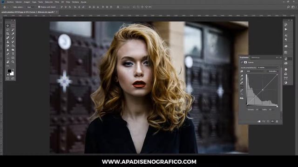Image resolution: width=298 pixels, height=167 pixels.
Task: Select the Gradient tool
Action: click(13, 46)
